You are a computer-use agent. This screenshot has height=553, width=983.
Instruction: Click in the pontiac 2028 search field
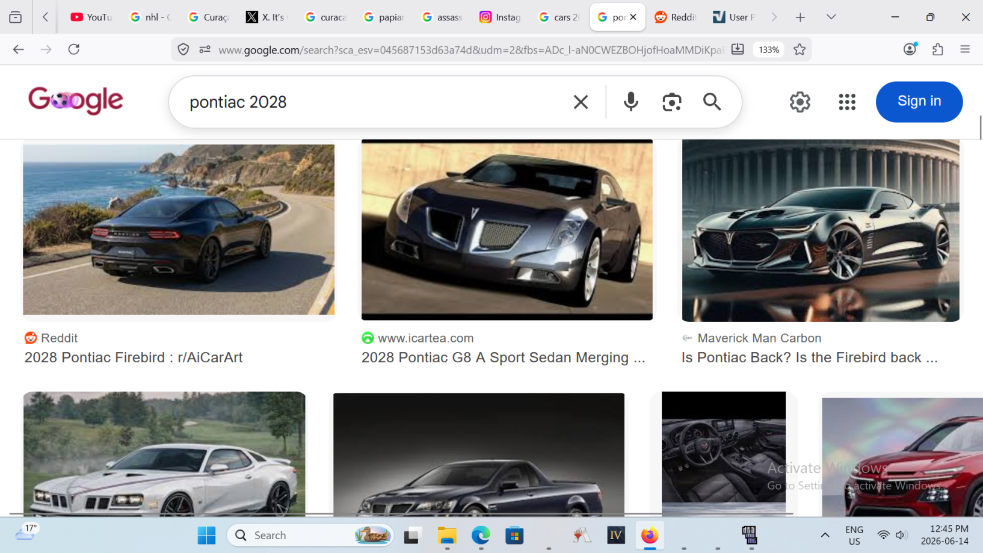tap(373, 102)
